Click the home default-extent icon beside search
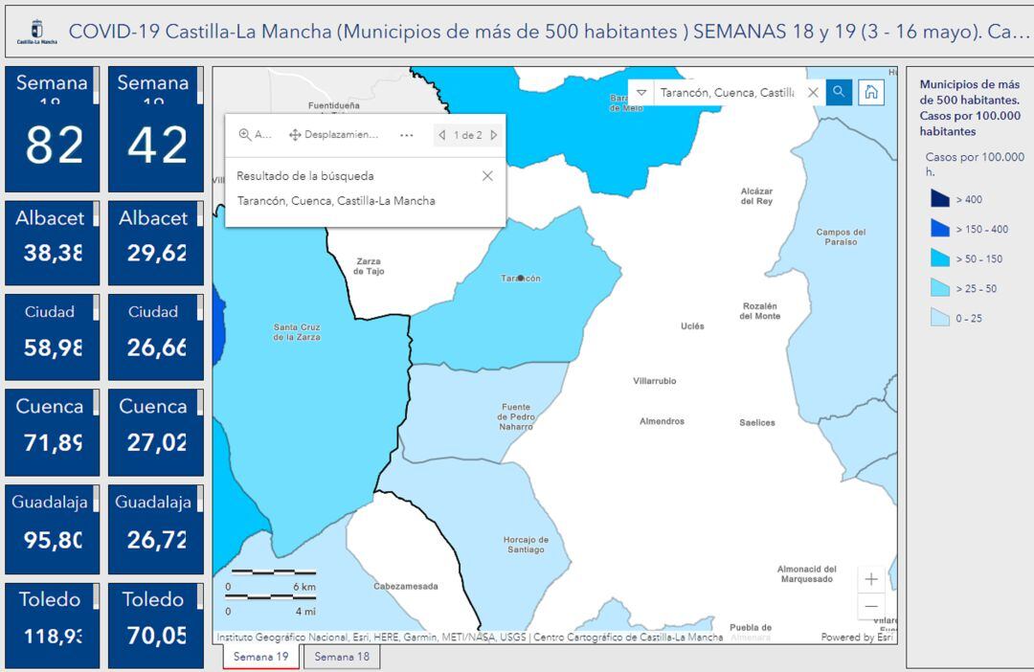The width and height of the screenshot is (1034, 672). (872, 92)
